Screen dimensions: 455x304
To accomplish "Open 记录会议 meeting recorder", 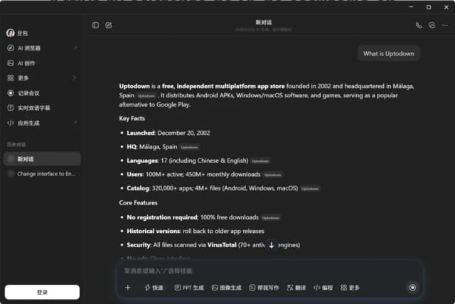I will [x=42, y=93].
